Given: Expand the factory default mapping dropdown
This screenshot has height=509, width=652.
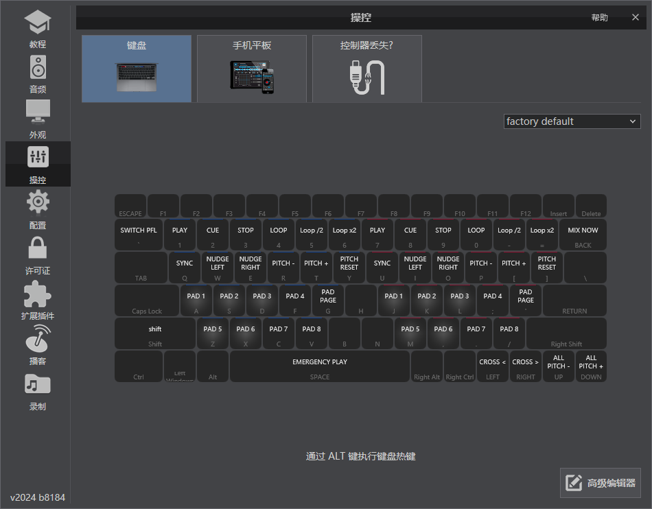Looking at the screenshot, I should click(x=572, y=121).
